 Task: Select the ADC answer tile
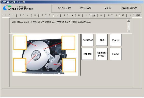[102, 40]
